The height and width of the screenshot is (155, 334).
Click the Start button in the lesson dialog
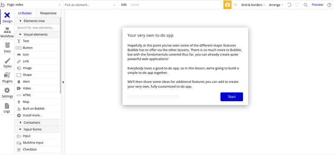point(232,97)
